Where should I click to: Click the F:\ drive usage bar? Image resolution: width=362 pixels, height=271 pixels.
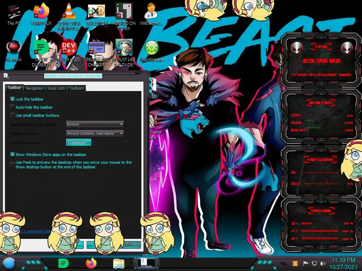click(320, 231)
